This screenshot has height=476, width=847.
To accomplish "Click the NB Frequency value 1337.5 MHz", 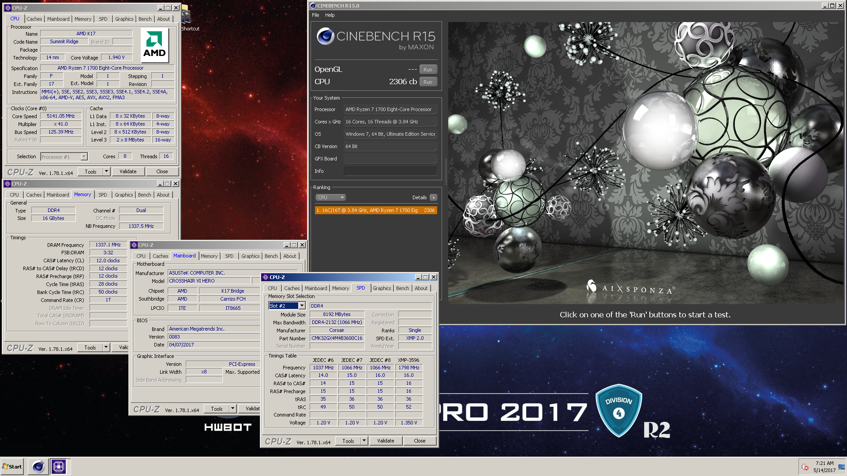I will tap(141, 226).
